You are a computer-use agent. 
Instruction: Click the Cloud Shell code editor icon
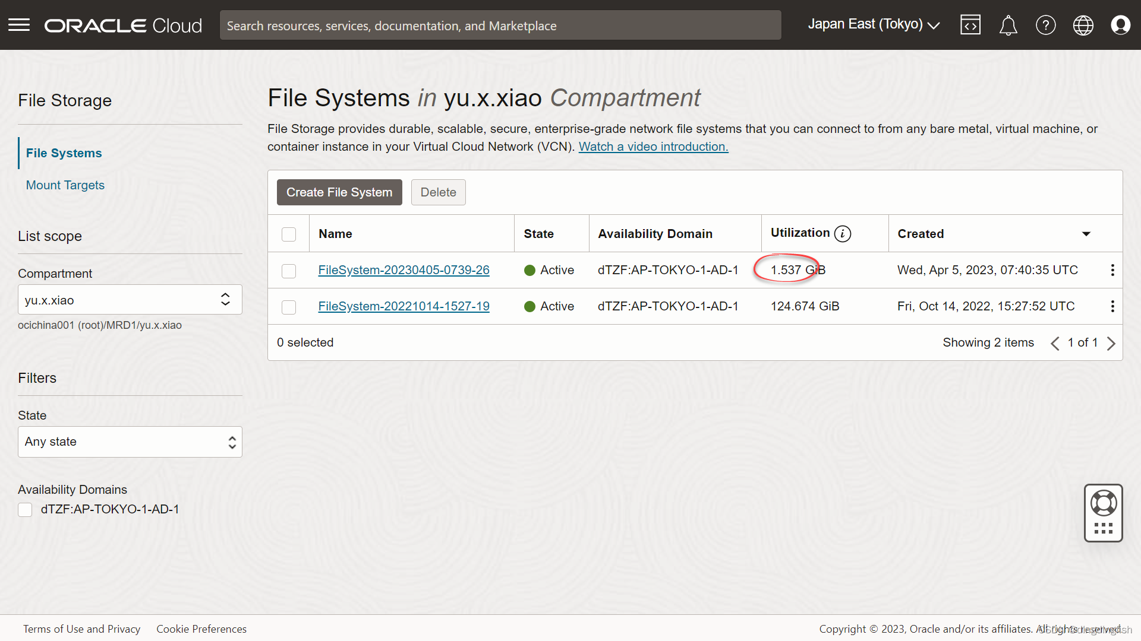click(x=972, y=25)
